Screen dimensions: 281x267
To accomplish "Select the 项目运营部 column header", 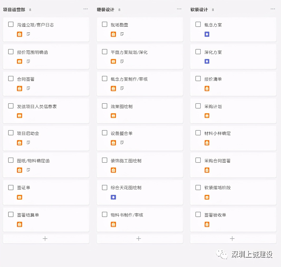I will coord(14,10).
